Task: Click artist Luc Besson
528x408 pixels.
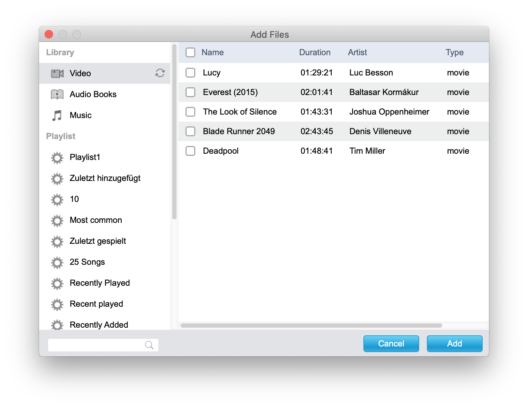Action: pyautogui.click(x=371, y=73)
